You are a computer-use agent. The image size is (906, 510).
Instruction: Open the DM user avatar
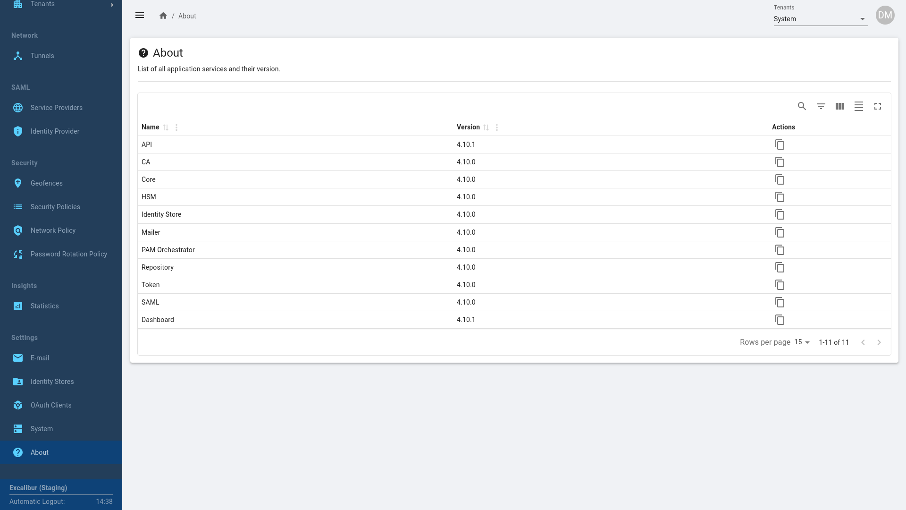[885, 15]
